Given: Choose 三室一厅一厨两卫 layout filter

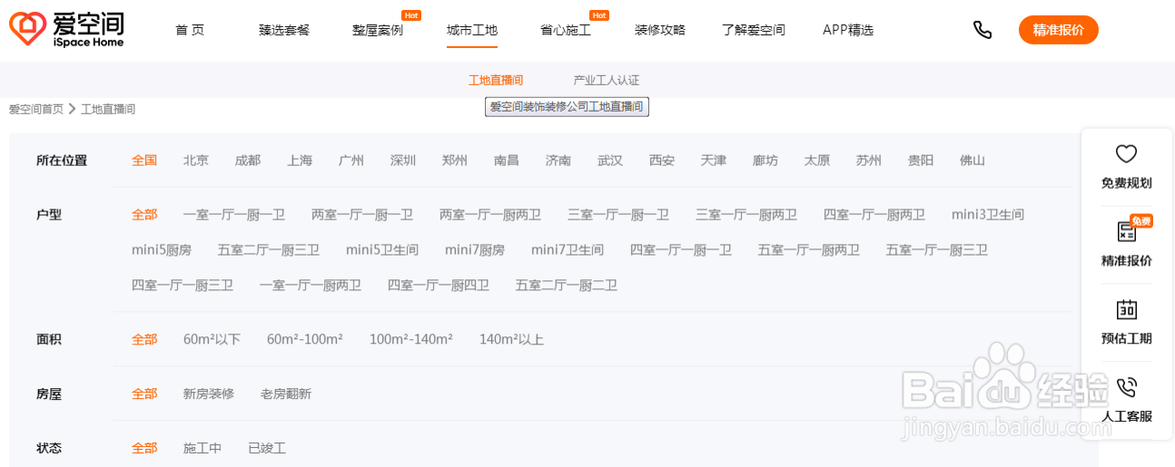Looking at the screenshot, I should (x=746, y=215).
